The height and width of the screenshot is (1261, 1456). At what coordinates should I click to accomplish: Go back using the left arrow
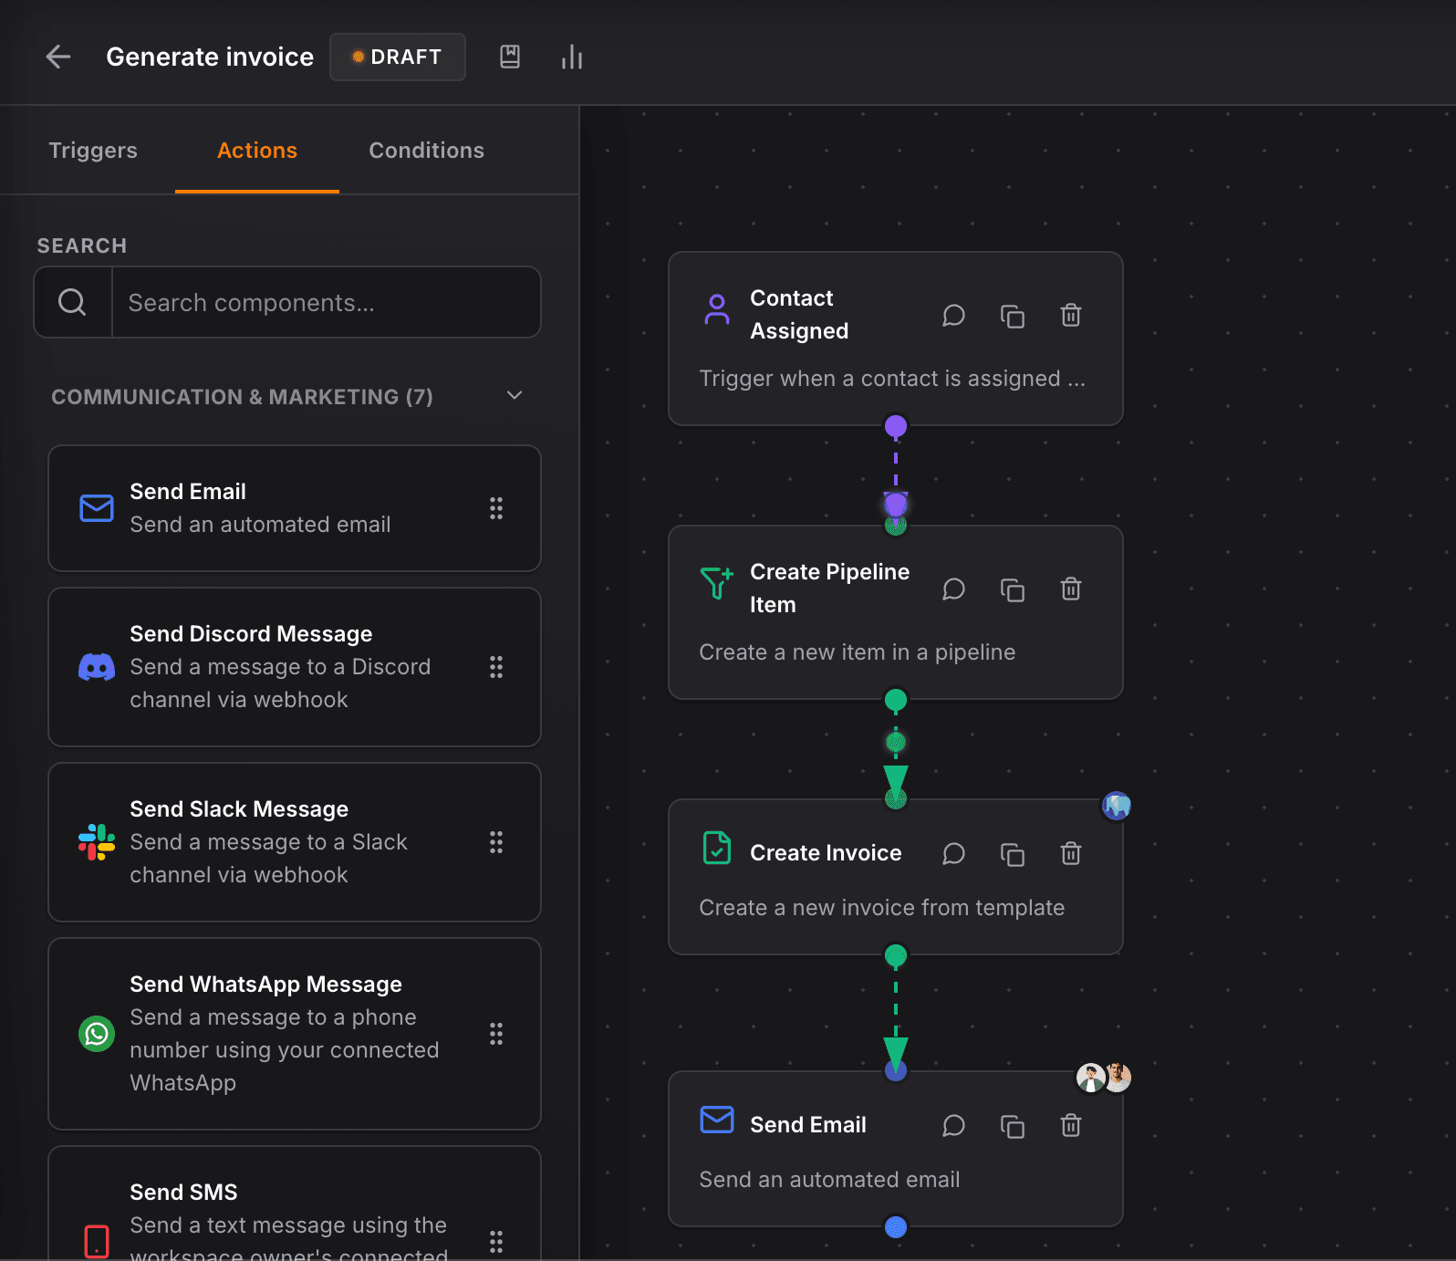pos(58,57)
